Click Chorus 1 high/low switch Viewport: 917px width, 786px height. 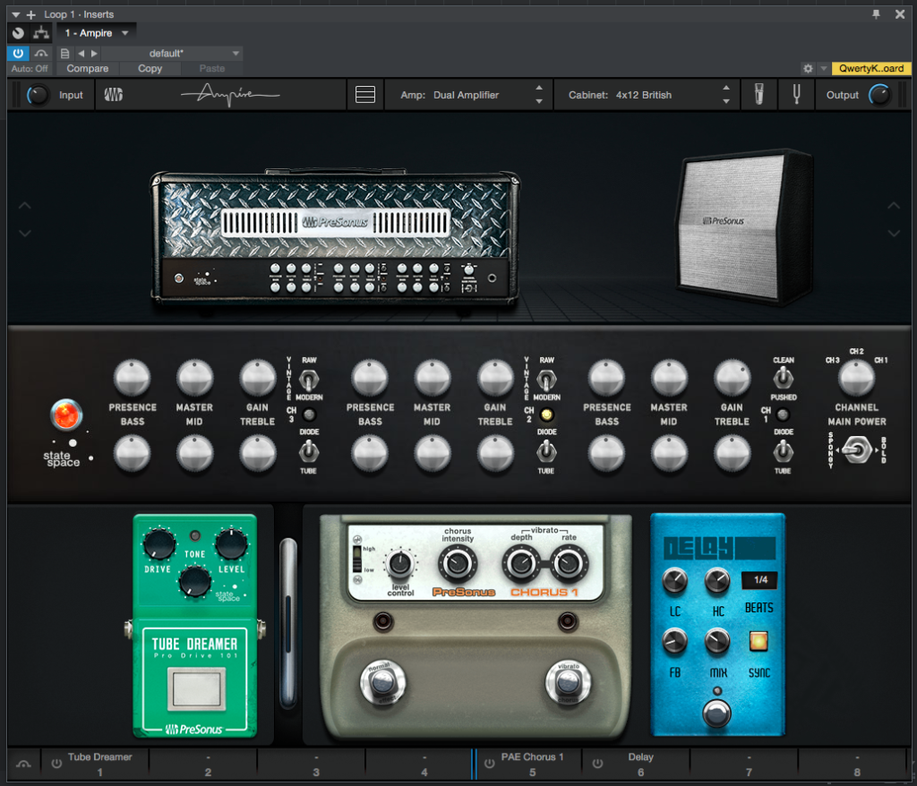(356, 559)
